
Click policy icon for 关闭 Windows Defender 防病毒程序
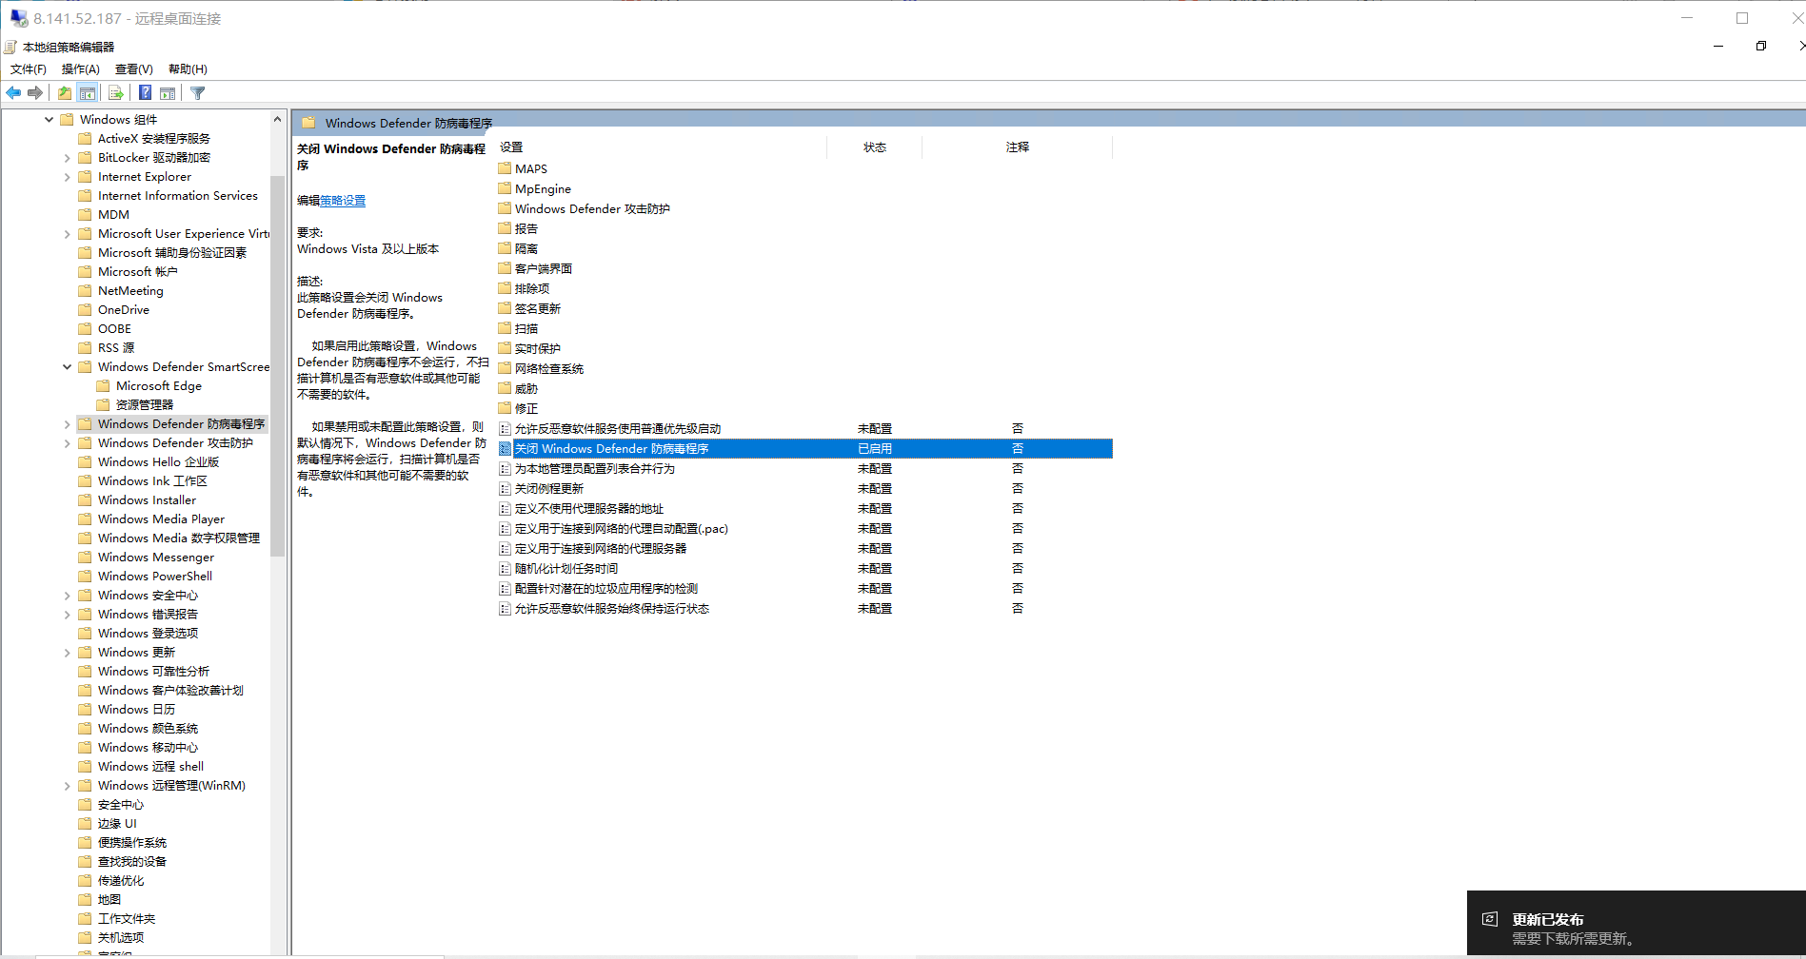(x=505, y=449)
